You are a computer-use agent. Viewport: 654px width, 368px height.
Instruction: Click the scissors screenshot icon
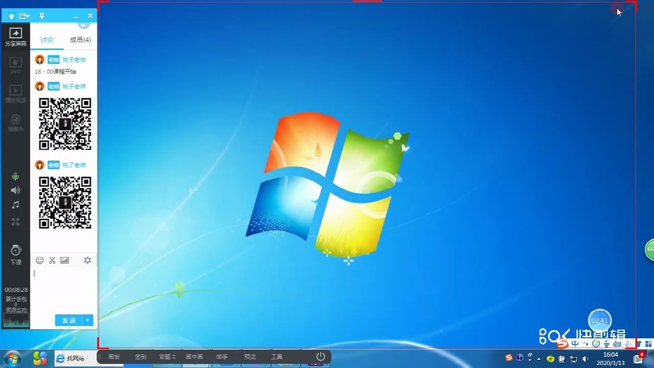click(52, 260)
